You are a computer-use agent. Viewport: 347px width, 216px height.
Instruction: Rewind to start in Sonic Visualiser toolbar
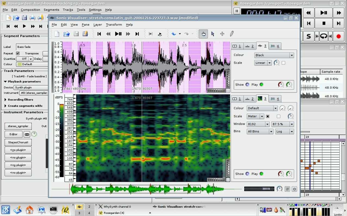[99, 34]
